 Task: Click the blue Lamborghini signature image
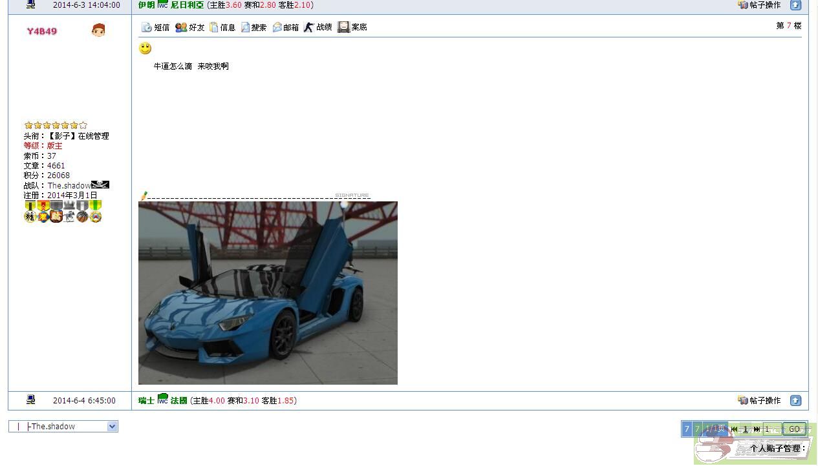click(268, 293)
